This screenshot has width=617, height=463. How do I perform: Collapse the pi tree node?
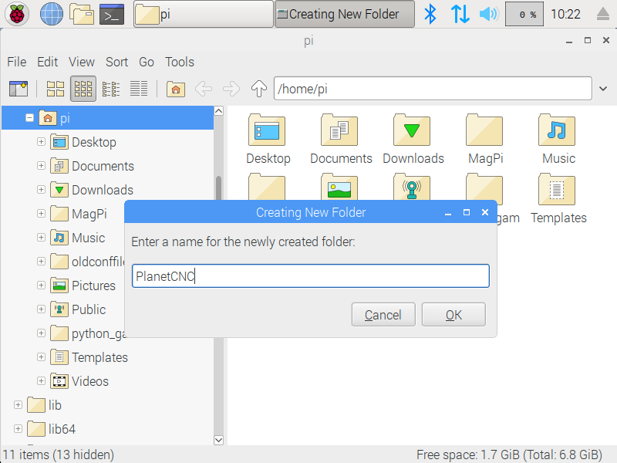click(29, 118)
